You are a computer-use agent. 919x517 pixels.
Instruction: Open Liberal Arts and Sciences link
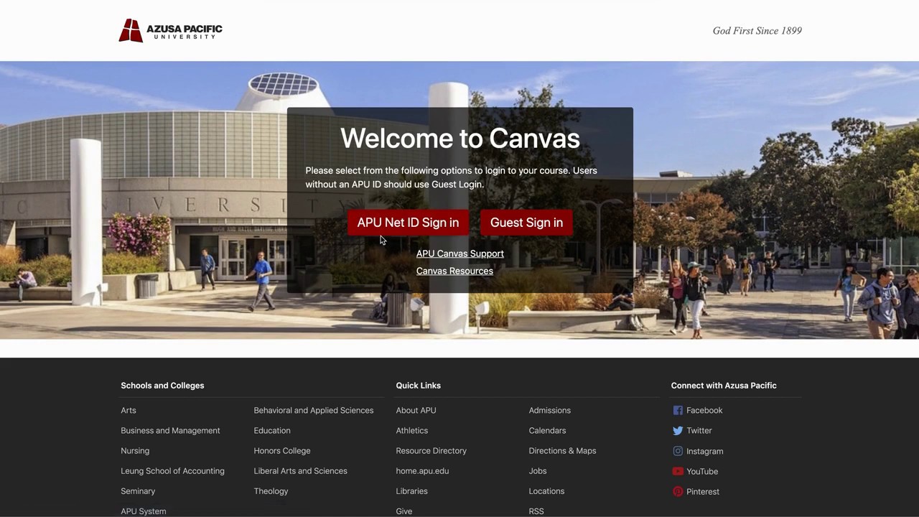click(300, 471)
